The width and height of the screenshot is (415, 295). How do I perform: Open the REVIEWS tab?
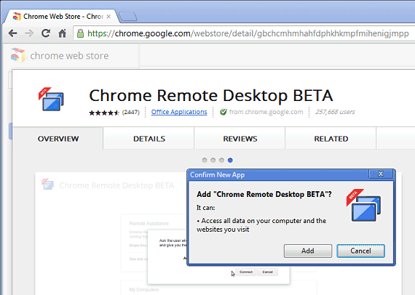(x=240, y=139)
